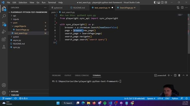Select Python language mode
This screenshot has width=190, height=106.
[175, 98]
